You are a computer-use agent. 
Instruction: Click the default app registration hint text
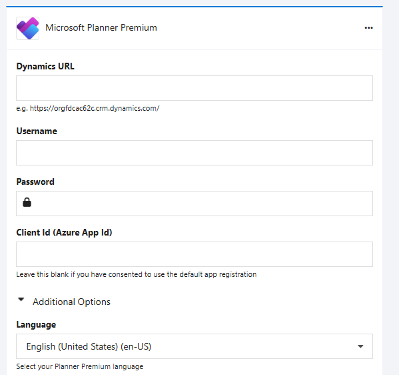point(137,274)
